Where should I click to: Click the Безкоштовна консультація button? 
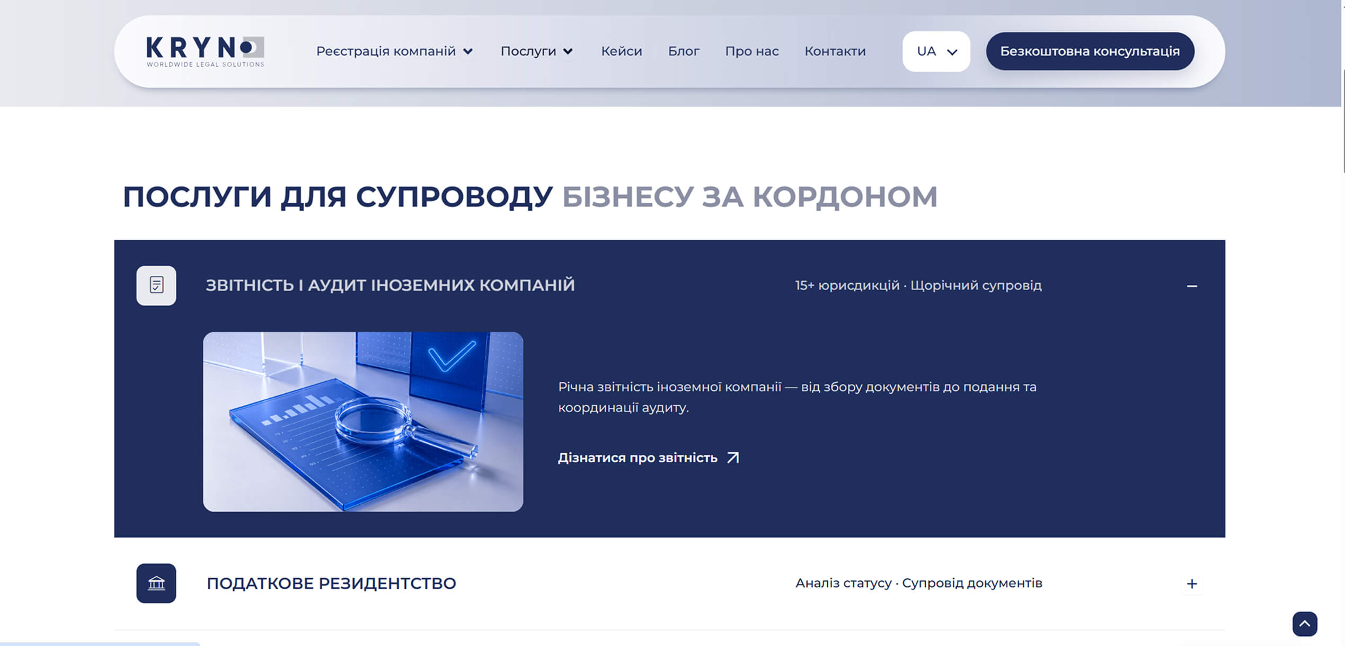[x=1090, y=51]
